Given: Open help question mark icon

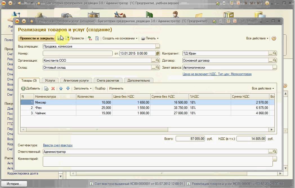Looking at the screenshot, I should tap(274, 38).
